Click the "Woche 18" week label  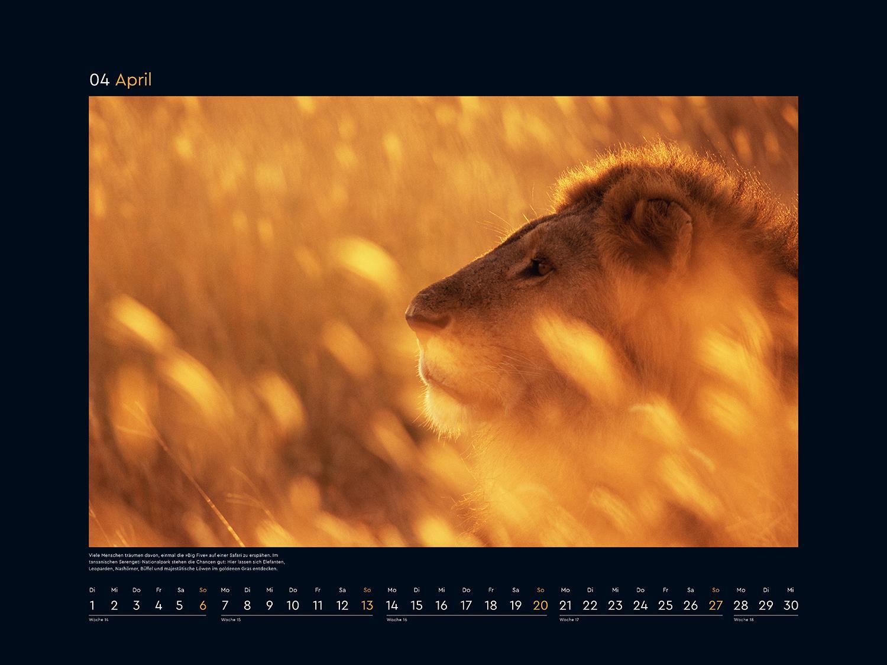(743, 619)
